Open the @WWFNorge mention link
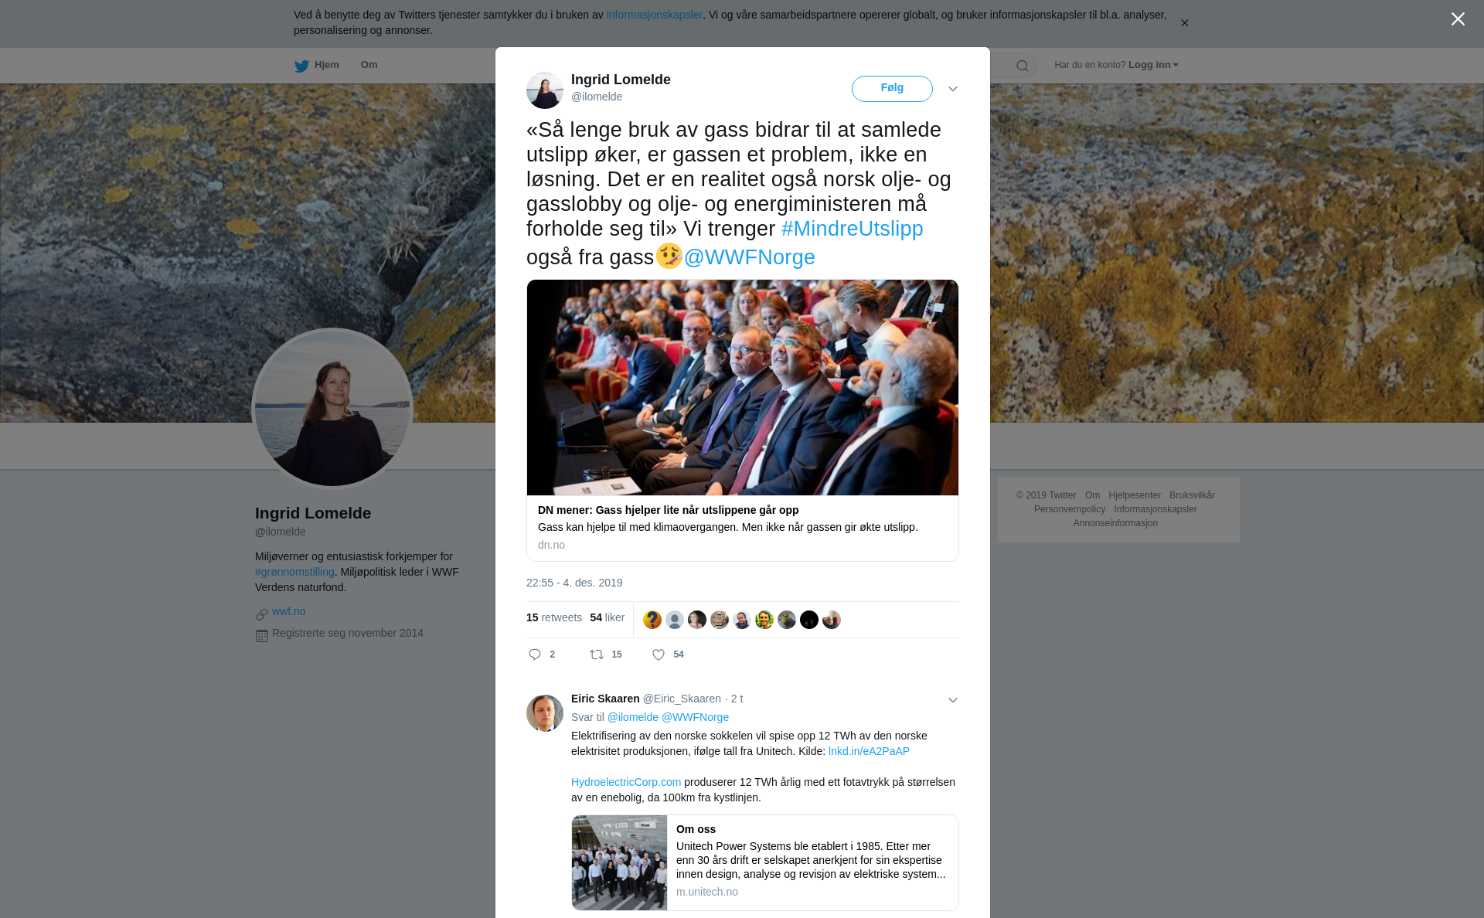This screenshot has width=1484, height=918. tap(749, 257)
